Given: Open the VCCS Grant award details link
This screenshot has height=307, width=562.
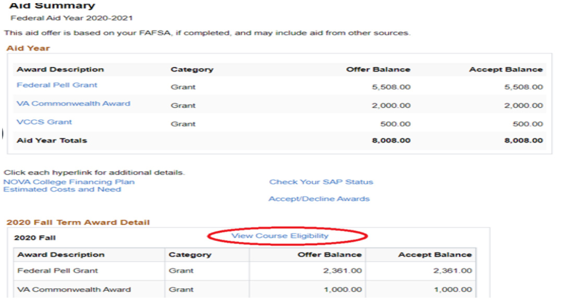Looking at the screenshot, I should pyautogui.click(x=44, y=122).
